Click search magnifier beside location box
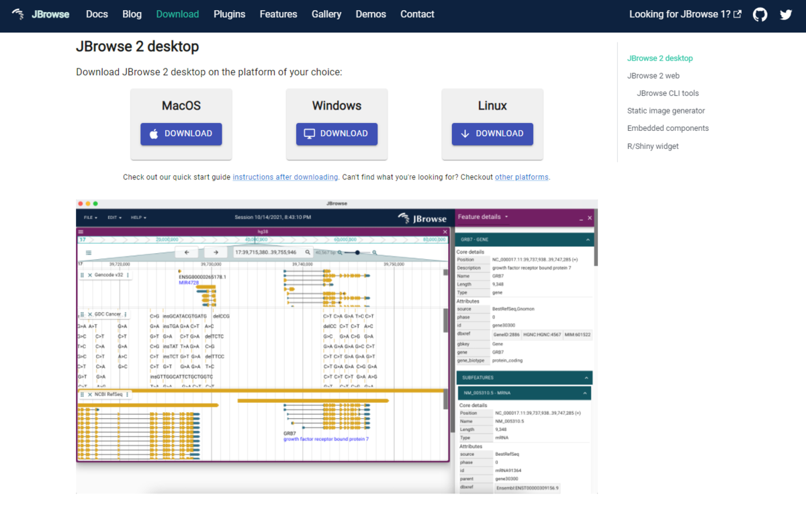Image resolution: width=806 pixels, height=513 pixels. tap(308, 252)
